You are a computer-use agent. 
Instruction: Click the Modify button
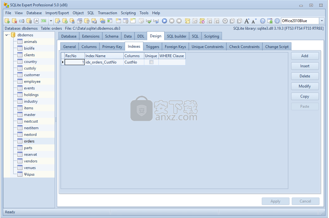[305, 86]
